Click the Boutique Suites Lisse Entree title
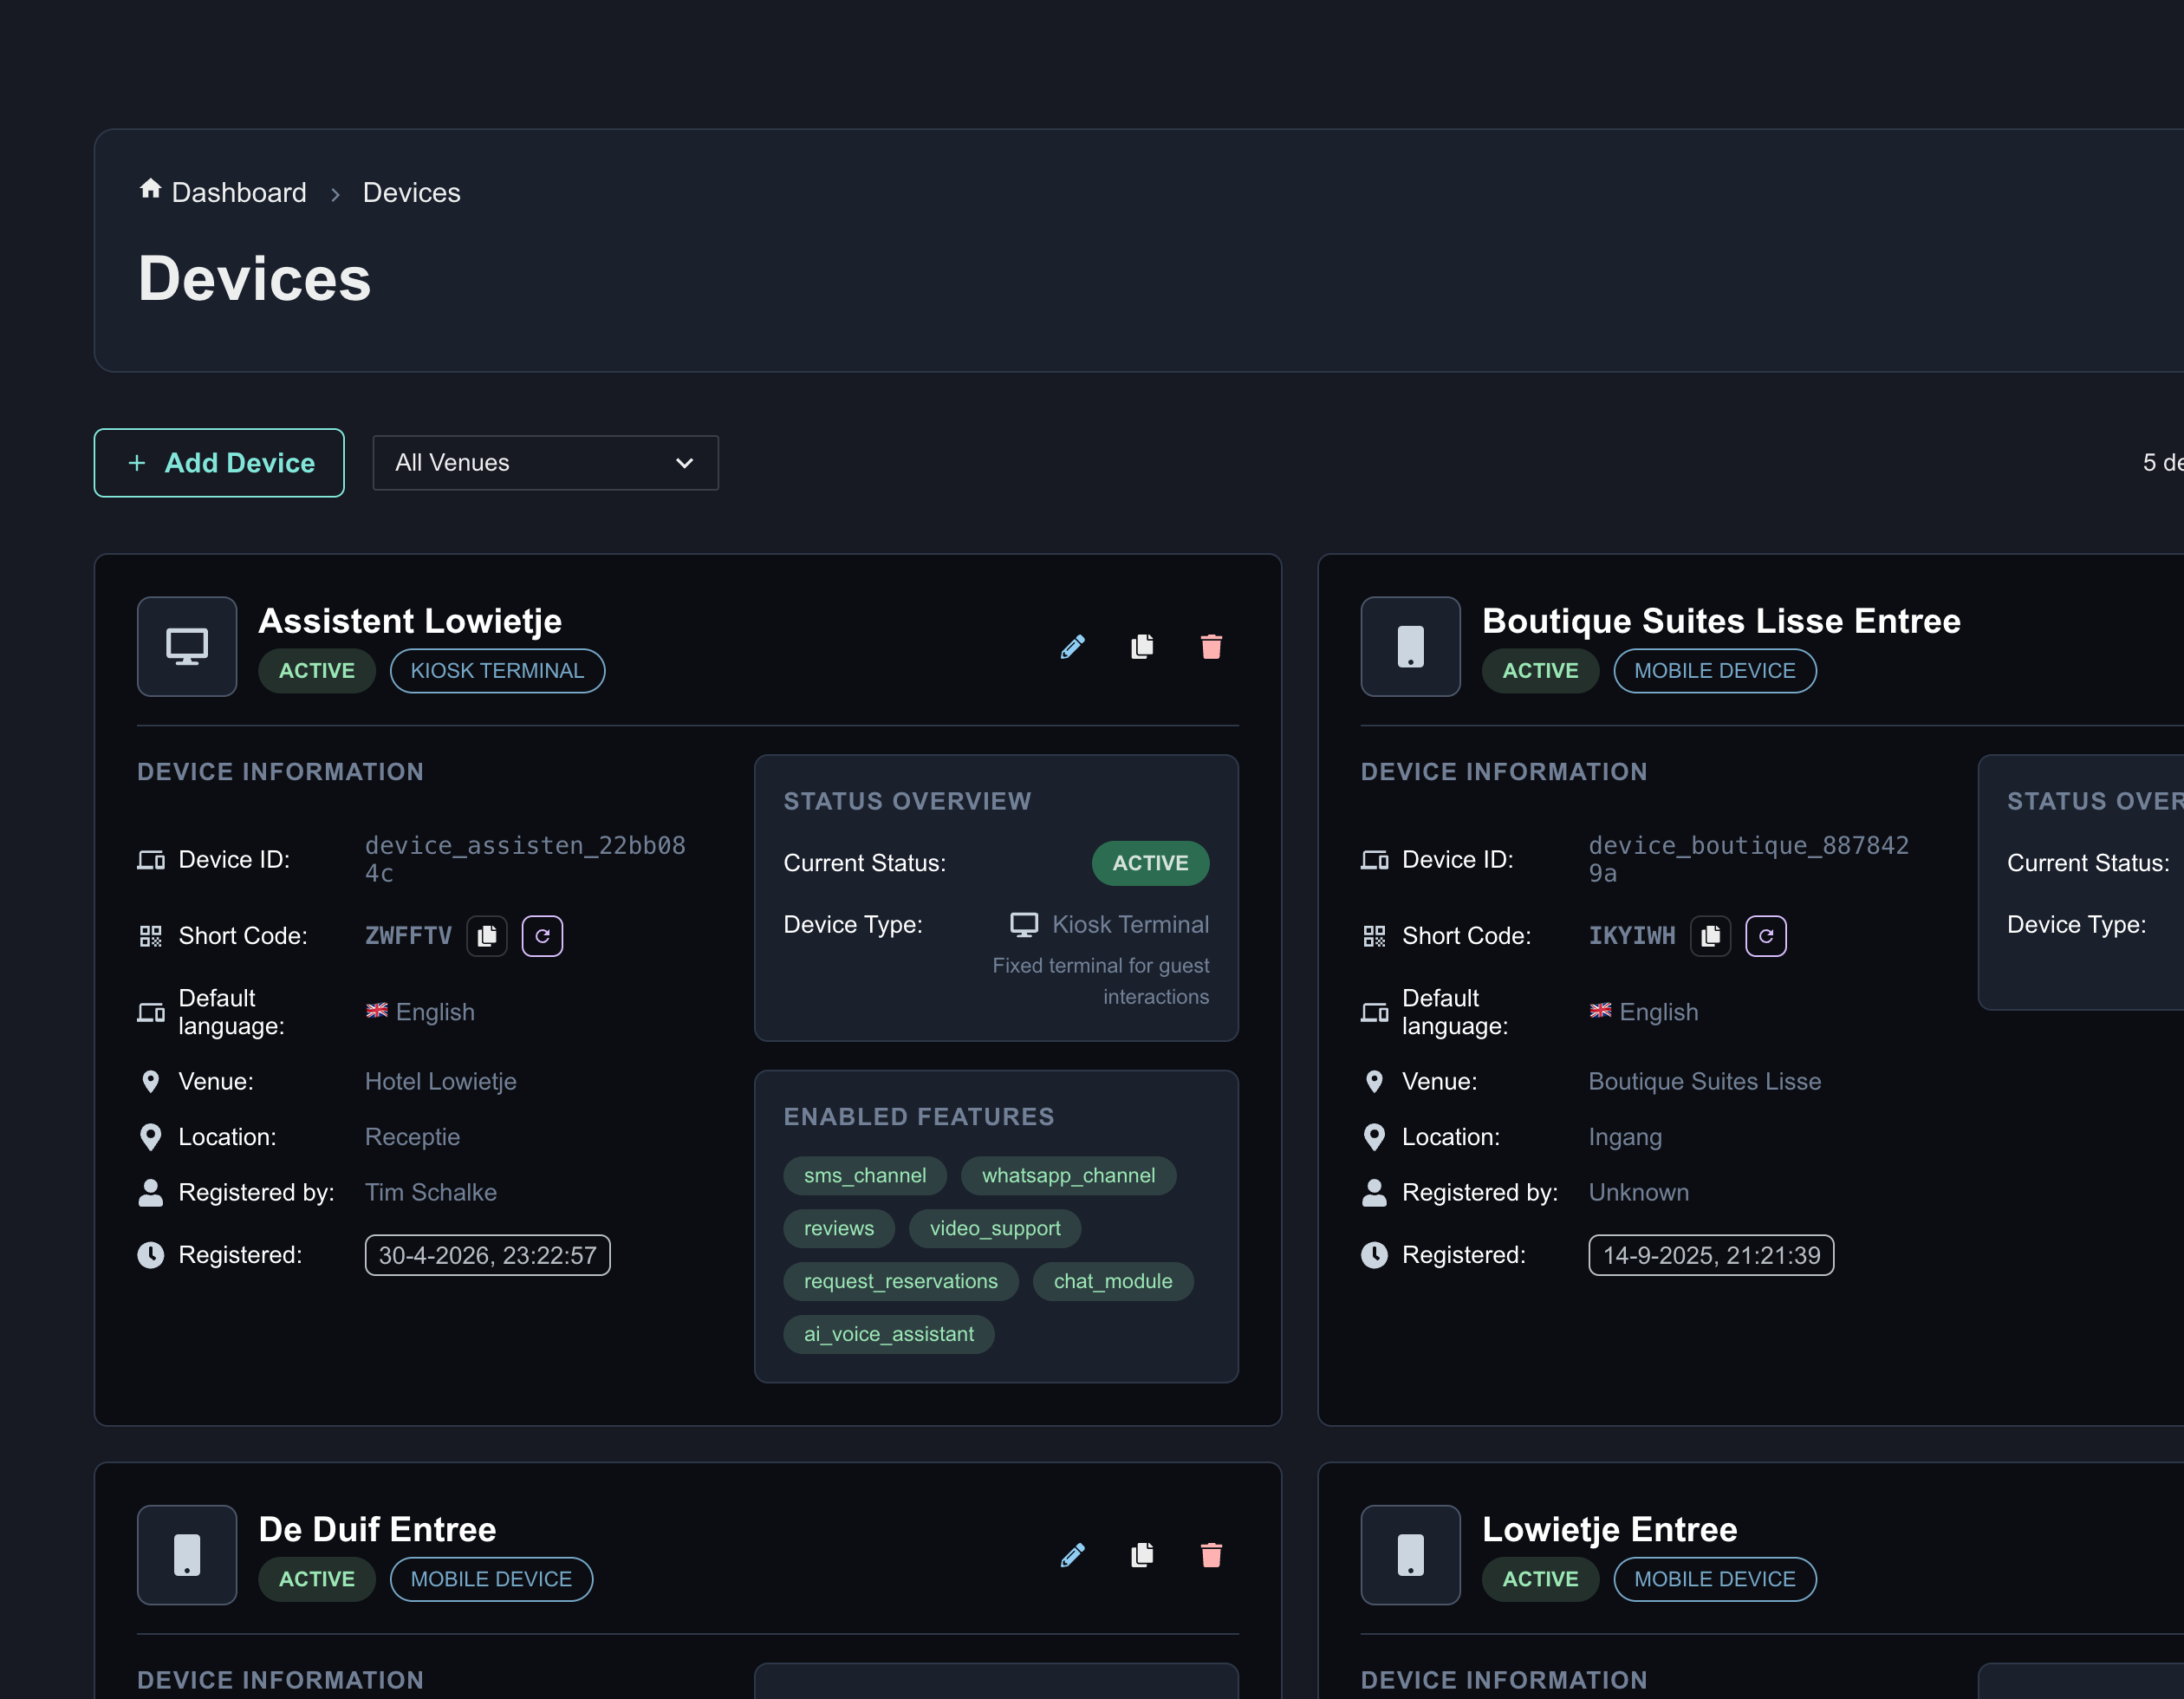The height and width of the screenshot is (1699, 2184). click(x=1721, y=621)
